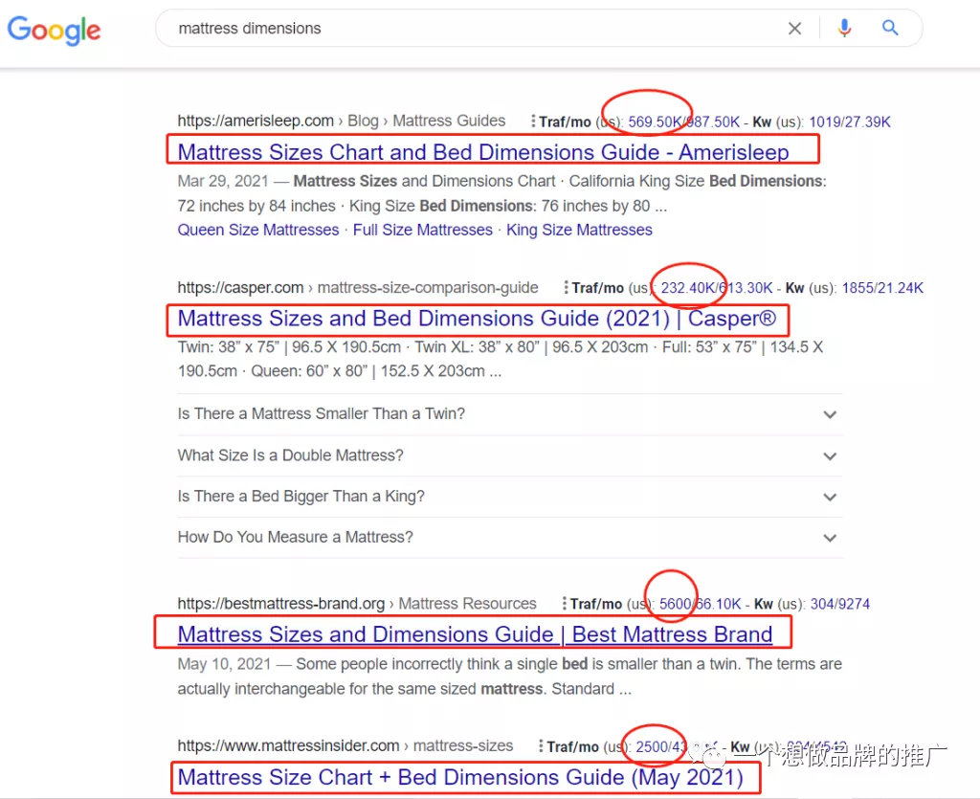980x799 pixels.
Task: Click the bestmattress-brand.org breadcrumb URL
Action: (x=357, y=604)
